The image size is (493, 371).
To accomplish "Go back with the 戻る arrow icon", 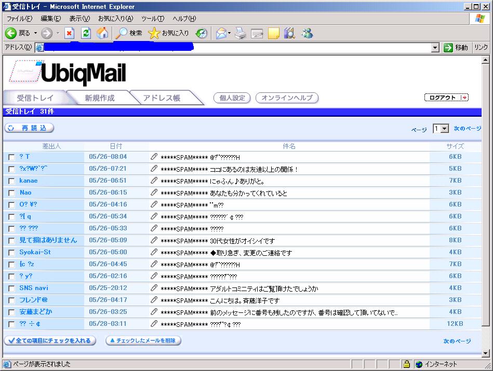I will click(11, 33).
